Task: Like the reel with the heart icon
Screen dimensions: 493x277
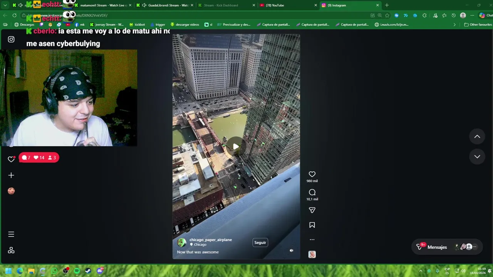Action: point(312,174)
